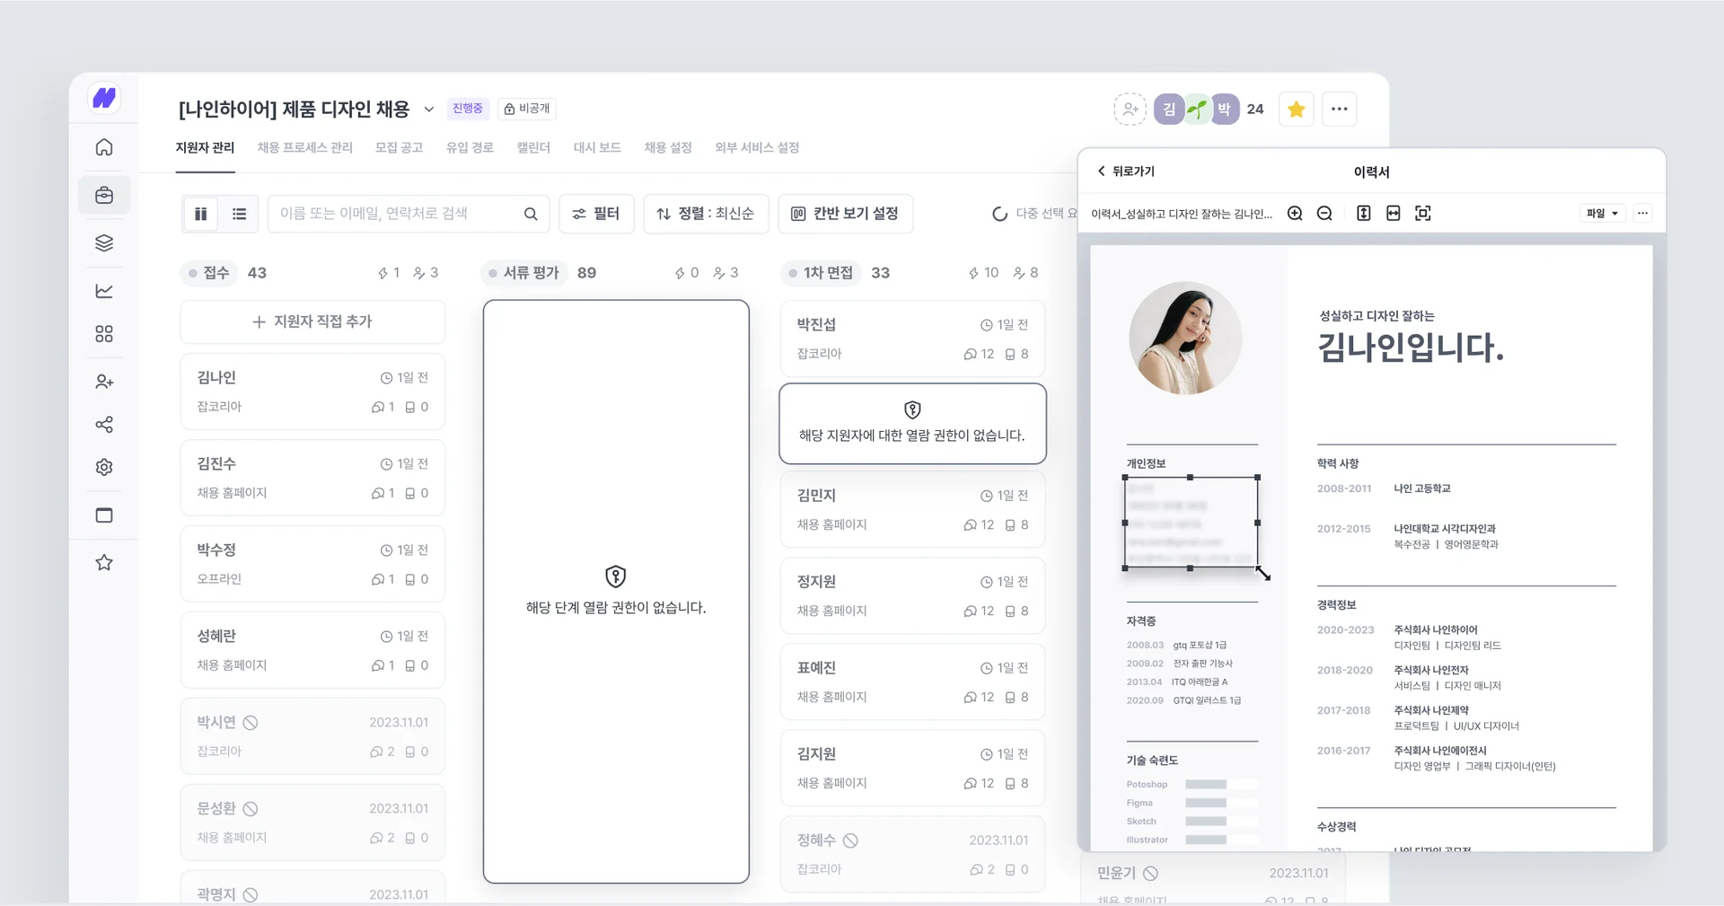The image size is (1724, 906).
Task: Open the settings gear in the sidebar
Action: click(104, 466)
